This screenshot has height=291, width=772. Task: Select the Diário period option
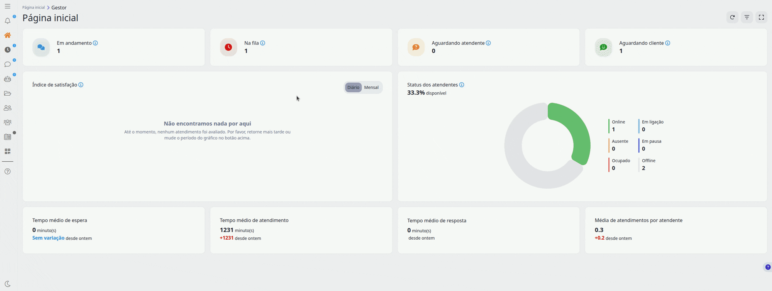[x=353, y=88]
